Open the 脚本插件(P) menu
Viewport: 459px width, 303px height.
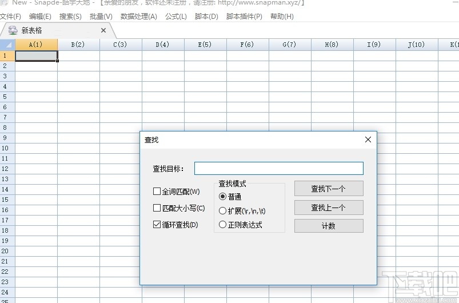click(x=244, y=17)
